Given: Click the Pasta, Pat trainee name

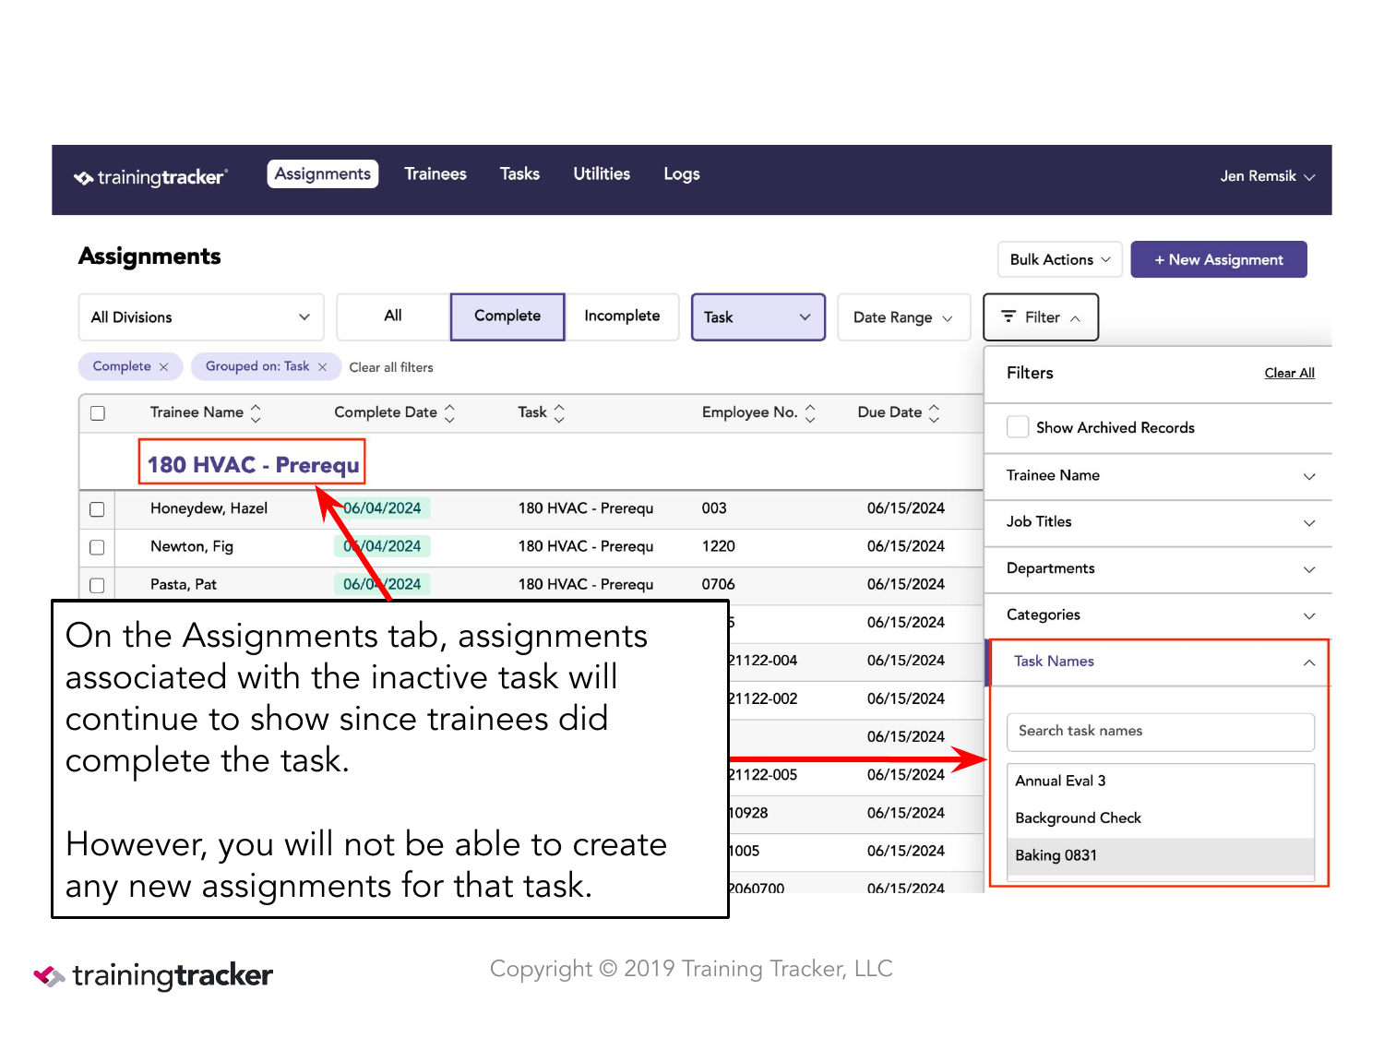Looking at the screenshot, I should point(184,584).
